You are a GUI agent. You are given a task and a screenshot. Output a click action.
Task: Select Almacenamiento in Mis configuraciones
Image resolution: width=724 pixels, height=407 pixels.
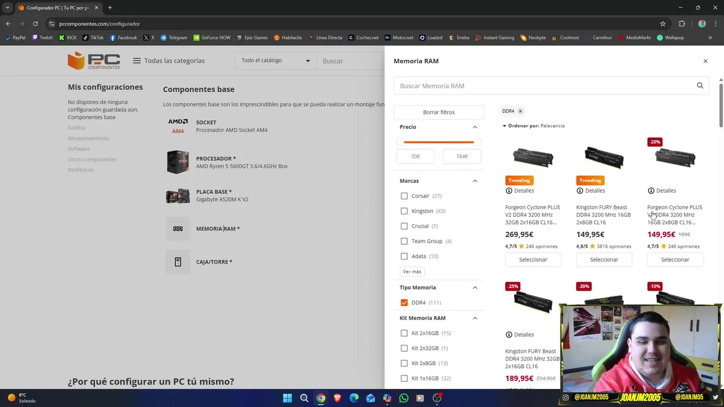(x=89, y=138)
